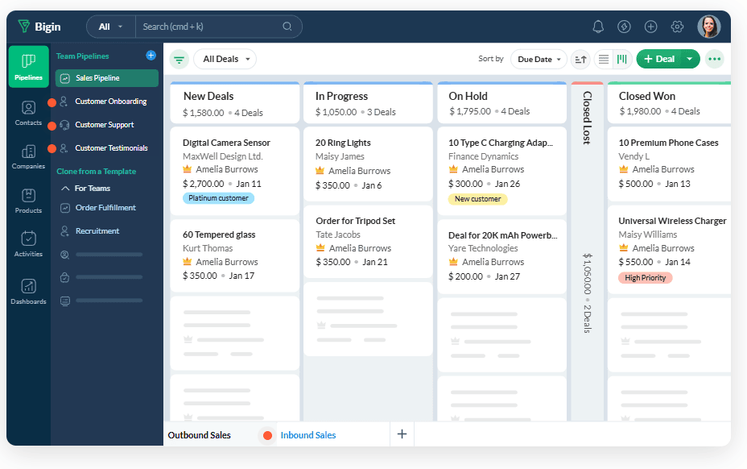Image resolution: width=747 pixels, height=469 pixels.
Task: Open the settings gear icon
Action: click(x=677, y=27)
